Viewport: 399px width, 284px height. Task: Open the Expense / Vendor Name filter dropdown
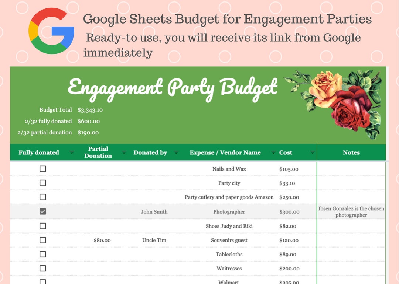273,152
